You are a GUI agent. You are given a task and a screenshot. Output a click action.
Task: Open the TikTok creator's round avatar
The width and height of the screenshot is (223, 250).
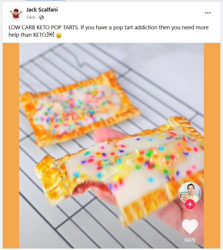190,193
